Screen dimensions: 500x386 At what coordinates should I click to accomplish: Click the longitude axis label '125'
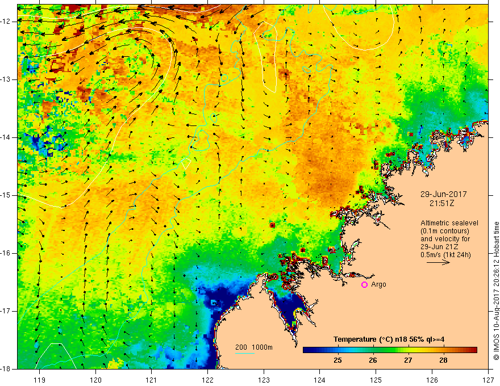376,380
